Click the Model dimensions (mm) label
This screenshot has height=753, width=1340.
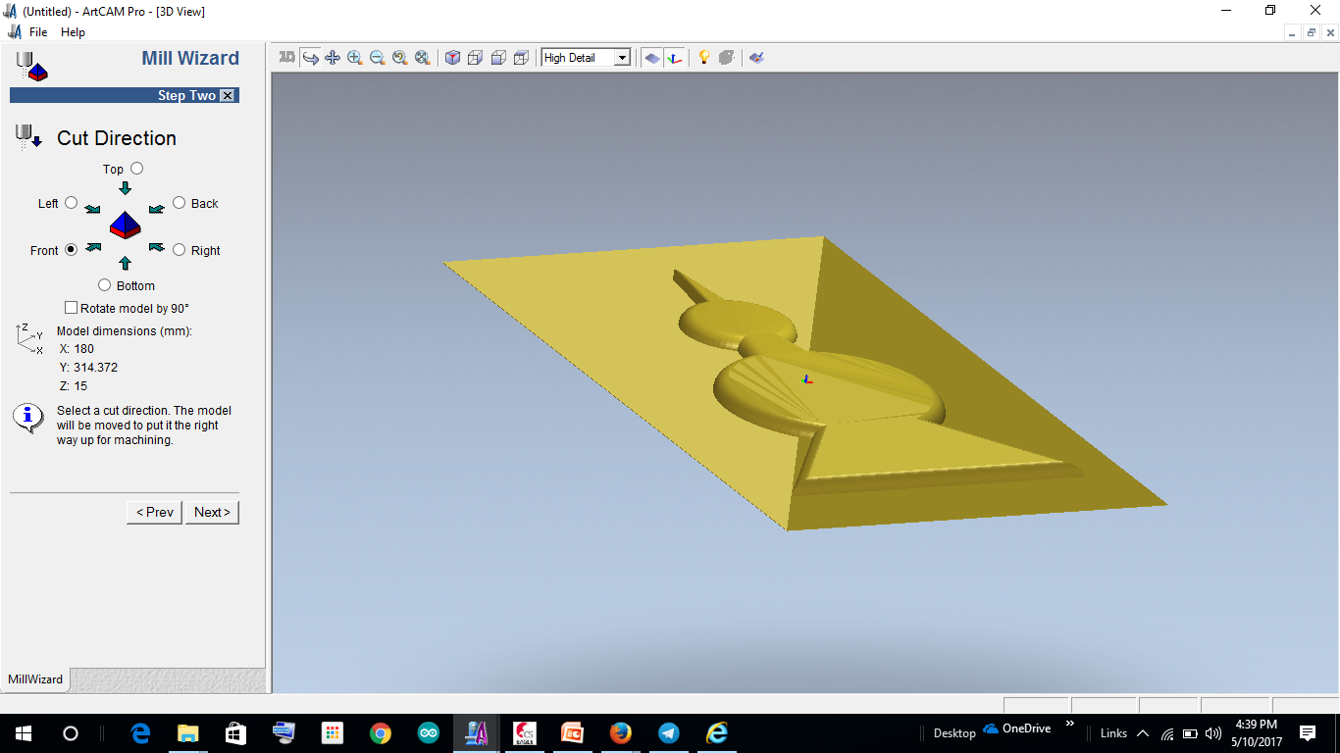click(x=125, y=331)
